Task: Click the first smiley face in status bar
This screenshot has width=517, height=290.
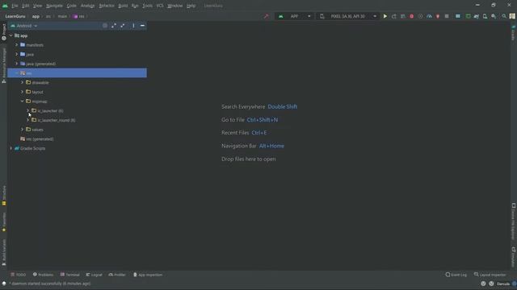Action: [x=483, y=284]
